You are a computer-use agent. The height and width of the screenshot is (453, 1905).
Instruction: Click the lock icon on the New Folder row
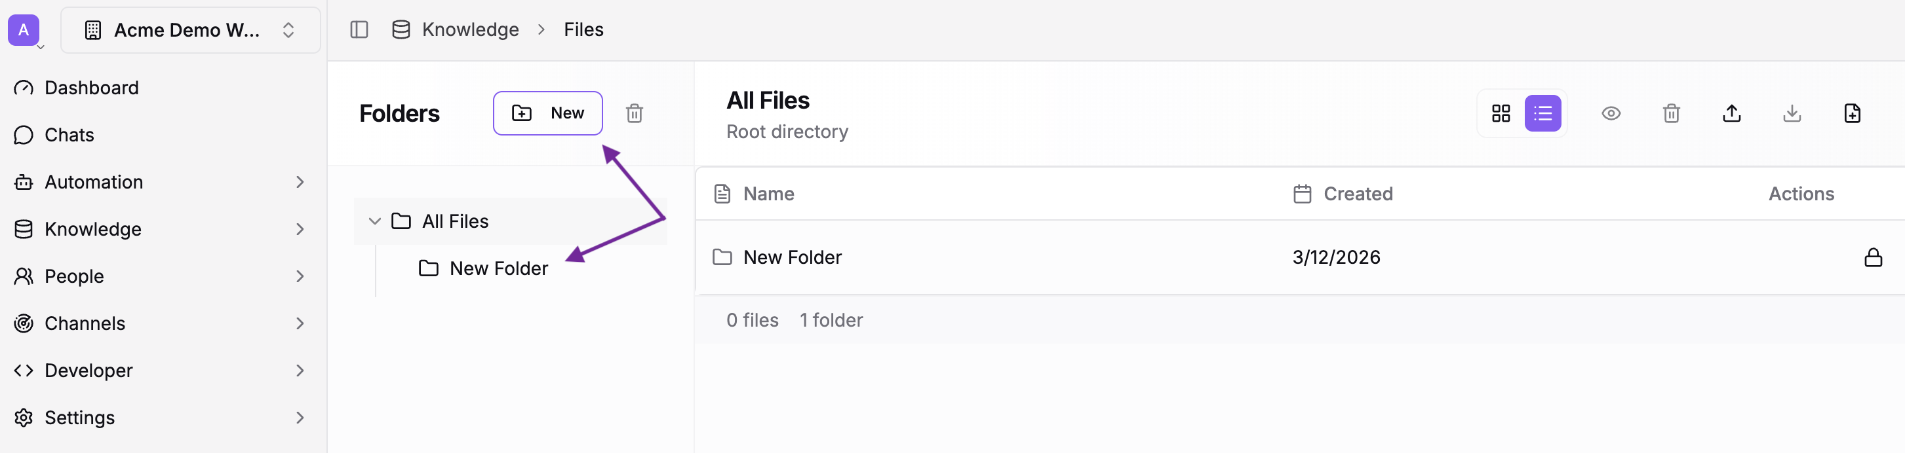pyautogui.click(x=1873, y=257)
